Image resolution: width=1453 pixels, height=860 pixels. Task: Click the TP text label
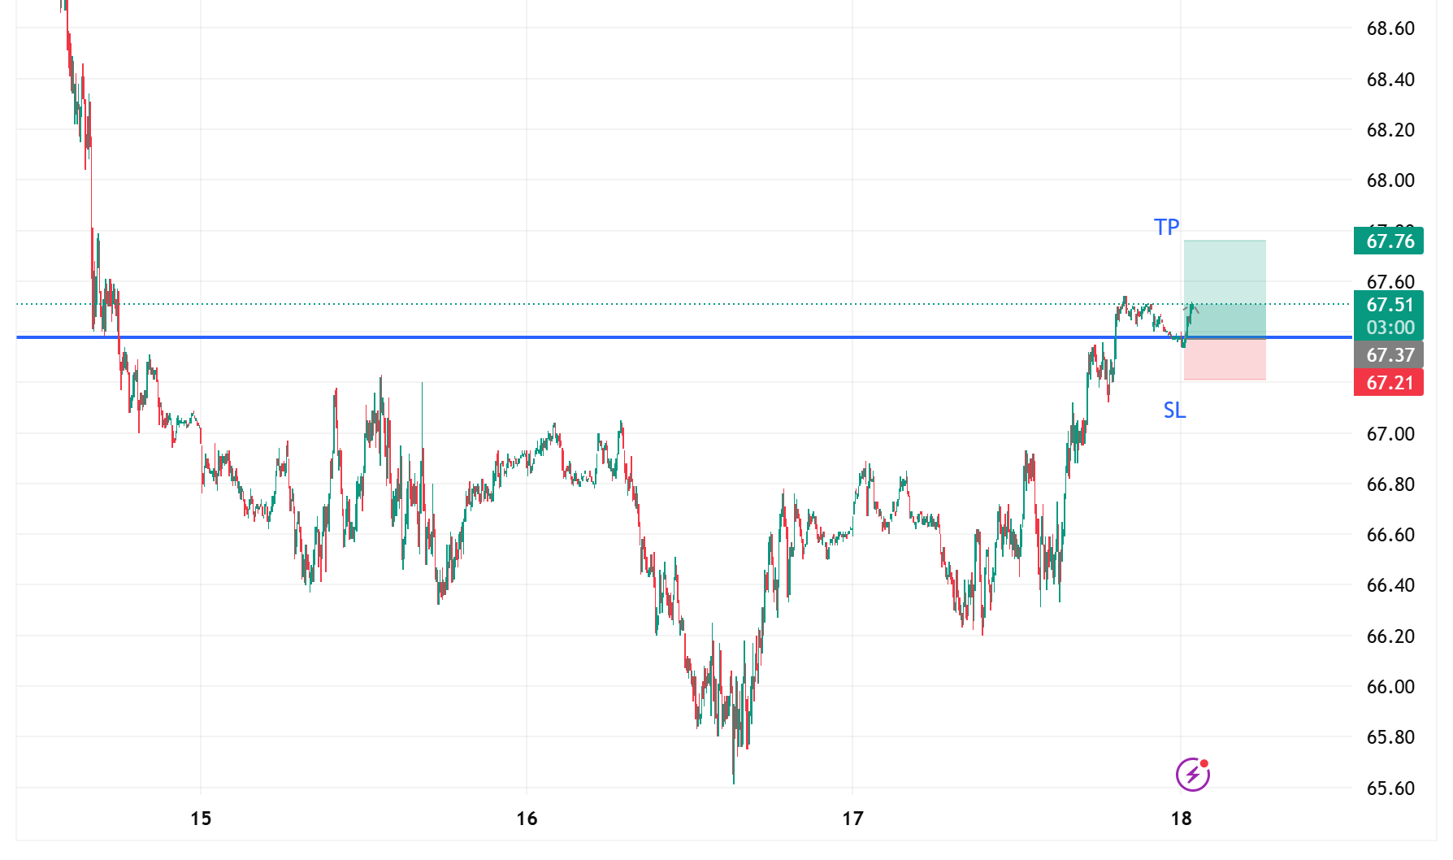1166,228
